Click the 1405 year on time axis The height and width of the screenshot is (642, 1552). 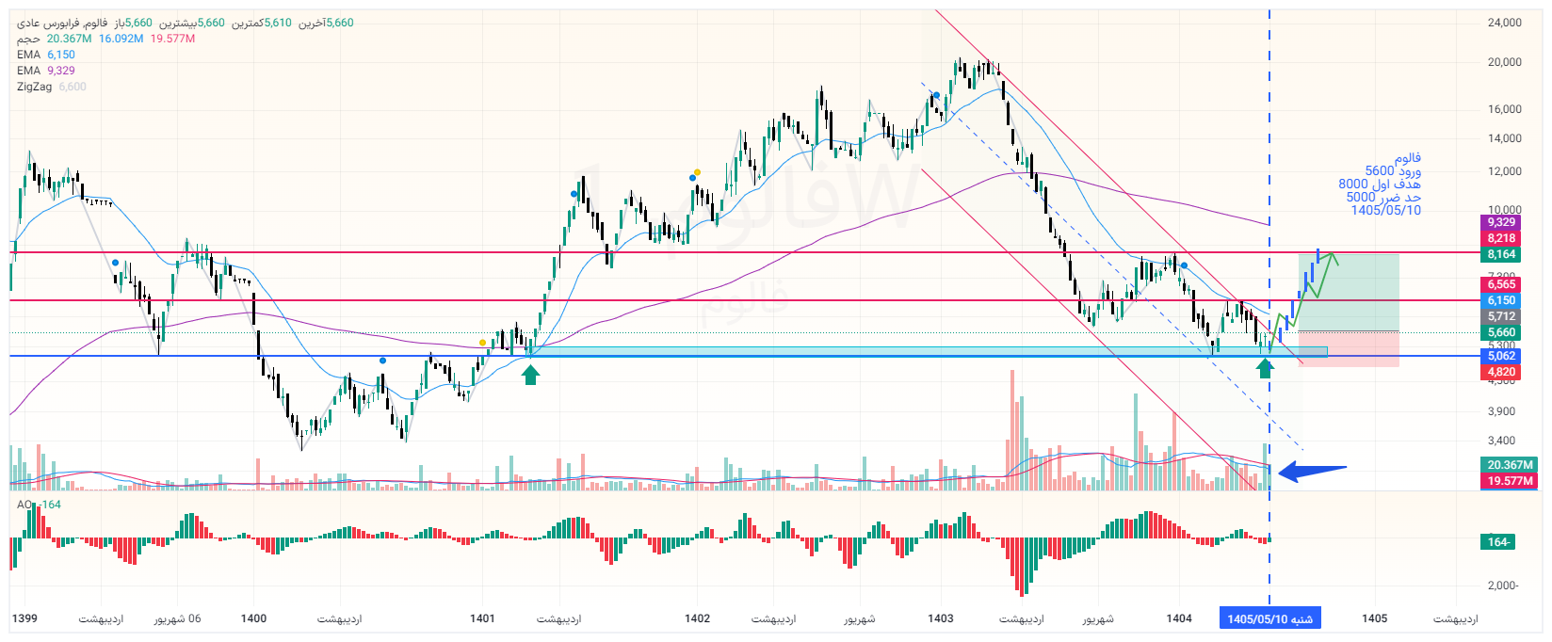[1374, 618]
